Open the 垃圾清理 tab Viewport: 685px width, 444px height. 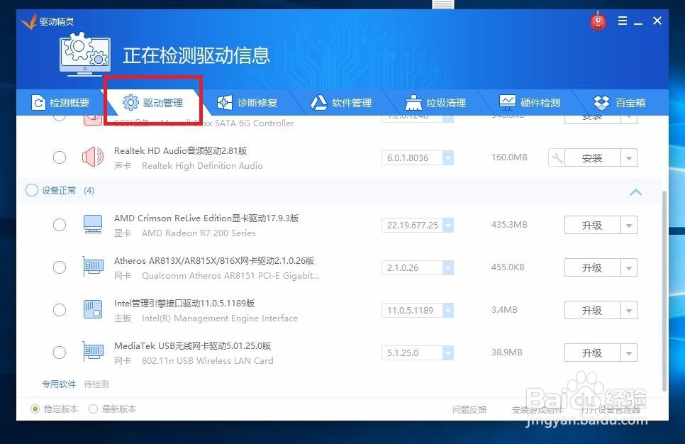[x=435, y=103]
